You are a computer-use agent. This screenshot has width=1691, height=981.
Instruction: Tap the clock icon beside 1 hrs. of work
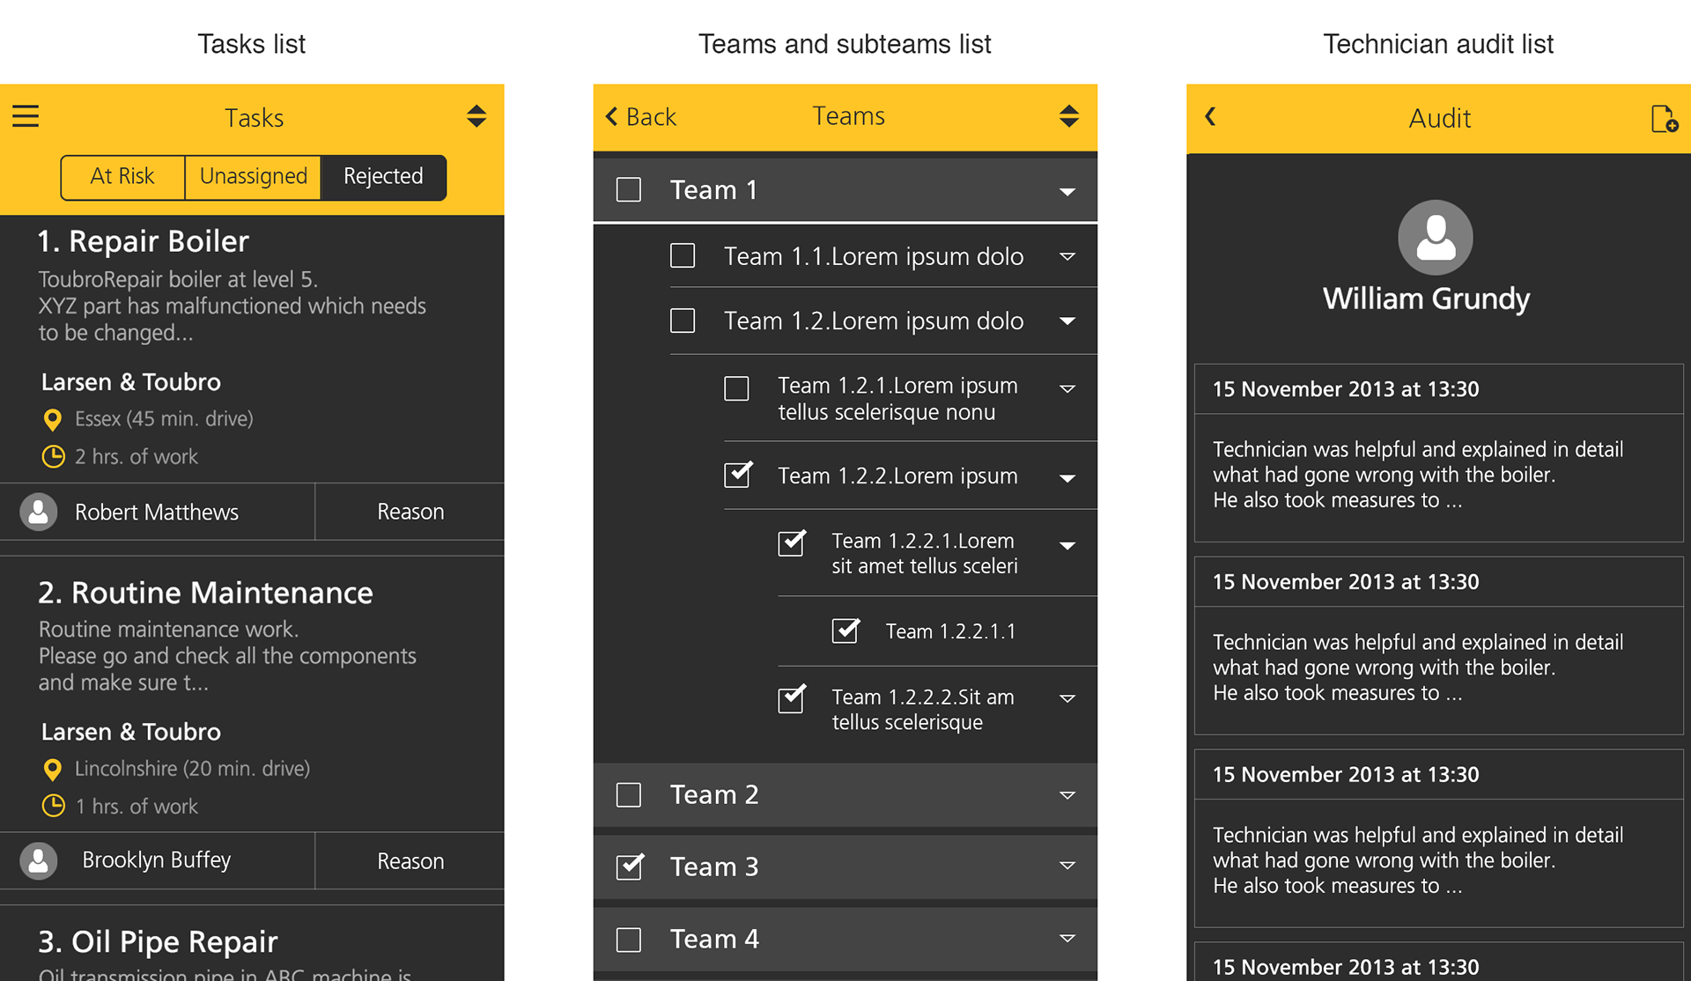tap(54, 806)
